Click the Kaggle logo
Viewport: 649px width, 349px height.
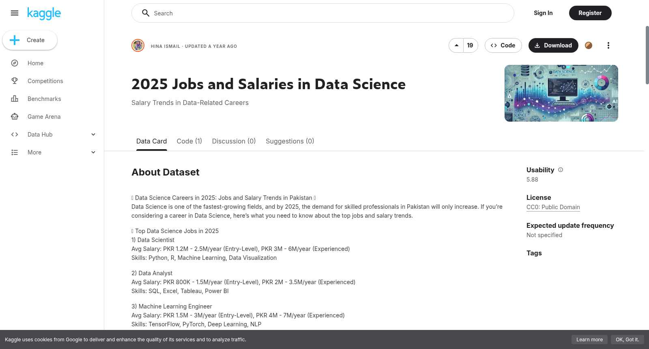[44, 13]
